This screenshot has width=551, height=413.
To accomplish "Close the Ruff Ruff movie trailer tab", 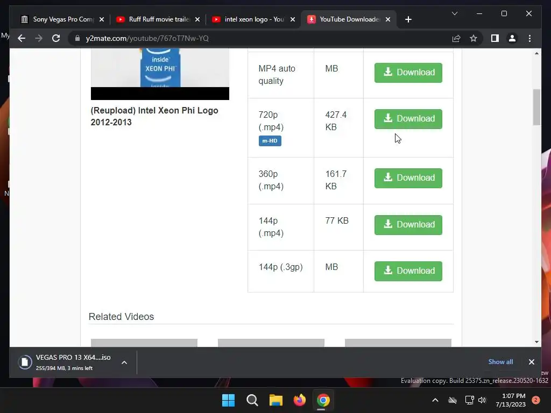I will 197,19.
